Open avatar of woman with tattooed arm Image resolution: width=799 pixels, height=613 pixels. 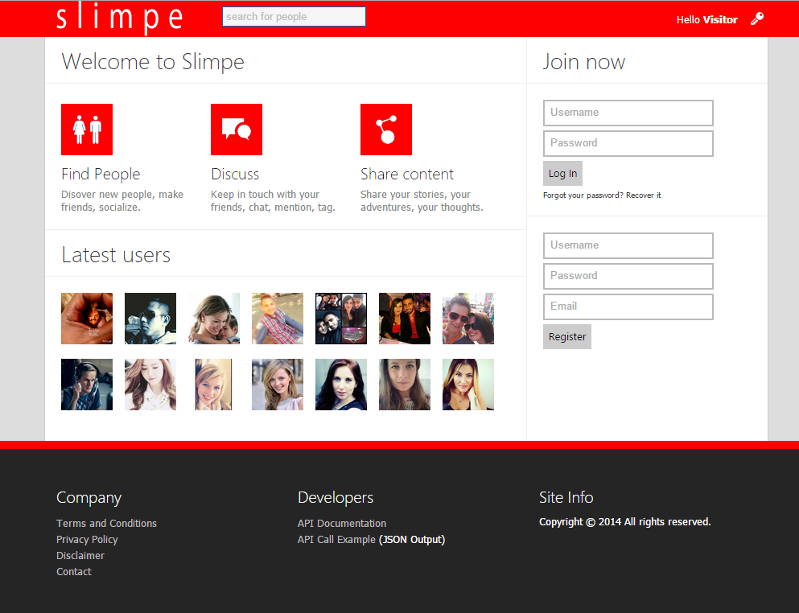click(467, 385)
